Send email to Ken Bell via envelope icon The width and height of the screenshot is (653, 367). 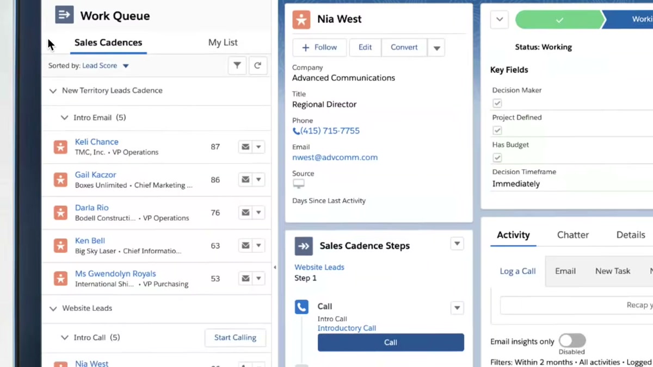point(245,246)
